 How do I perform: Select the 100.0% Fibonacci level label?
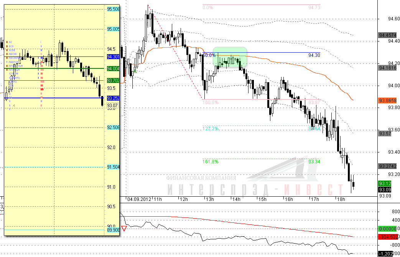[211, 103]
